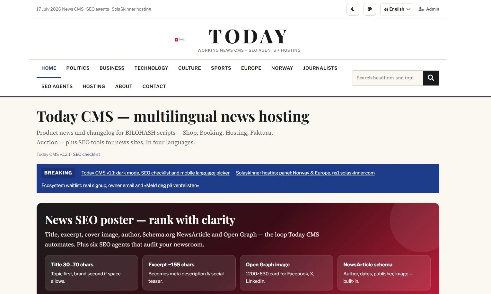Toggle dark mode with the moon icon

point(353,9)
